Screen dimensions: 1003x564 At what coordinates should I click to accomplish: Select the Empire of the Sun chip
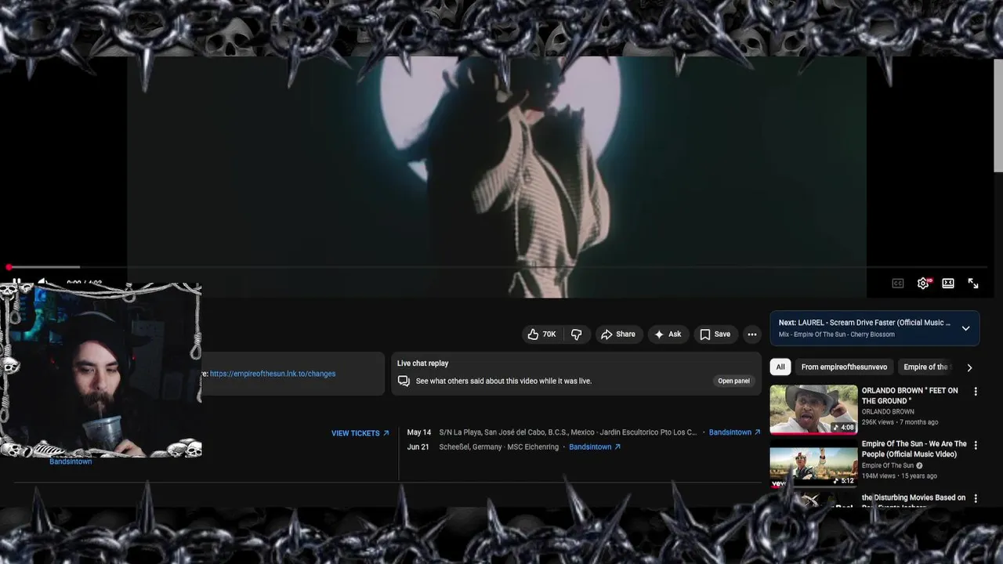(x=925, y=367)
